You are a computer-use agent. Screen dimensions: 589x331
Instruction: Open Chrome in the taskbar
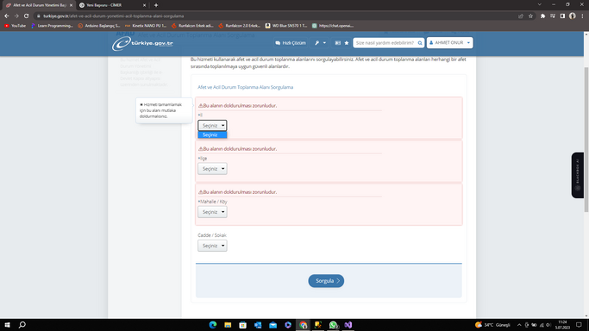304,325
